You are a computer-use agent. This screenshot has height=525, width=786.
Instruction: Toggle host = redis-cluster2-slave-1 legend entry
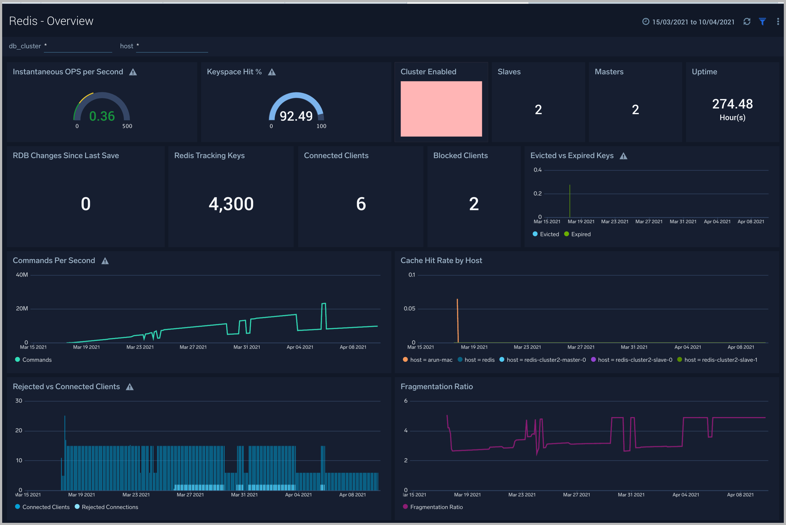pos(717,360)
